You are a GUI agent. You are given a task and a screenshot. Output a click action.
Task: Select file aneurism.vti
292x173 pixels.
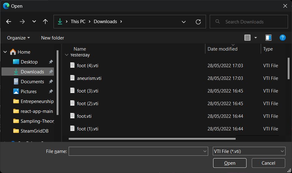coord(89,78)
